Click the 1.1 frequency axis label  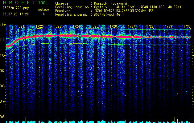(x=3, y=40)
